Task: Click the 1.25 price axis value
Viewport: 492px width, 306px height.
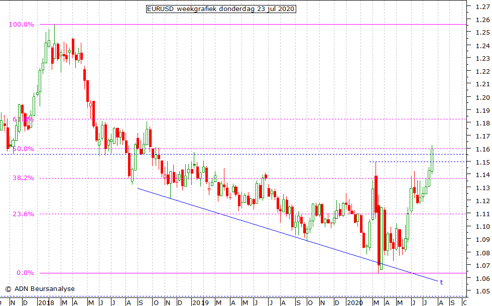Action: 482,33
